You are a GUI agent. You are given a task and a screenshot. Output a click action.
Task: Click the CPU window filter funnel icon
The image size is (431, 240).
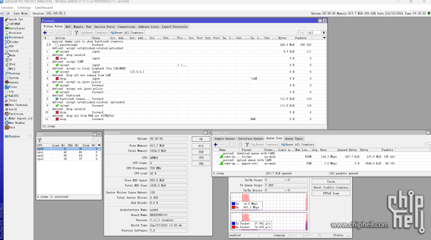point(40,140)
